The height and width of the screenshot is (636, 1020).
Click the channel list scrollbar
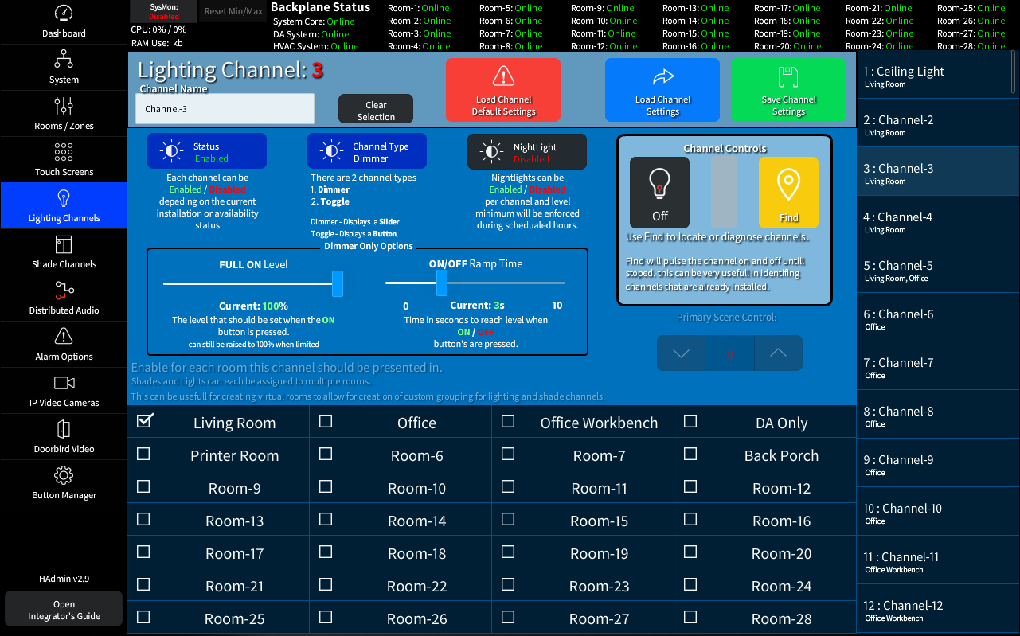coord(1014,74)
